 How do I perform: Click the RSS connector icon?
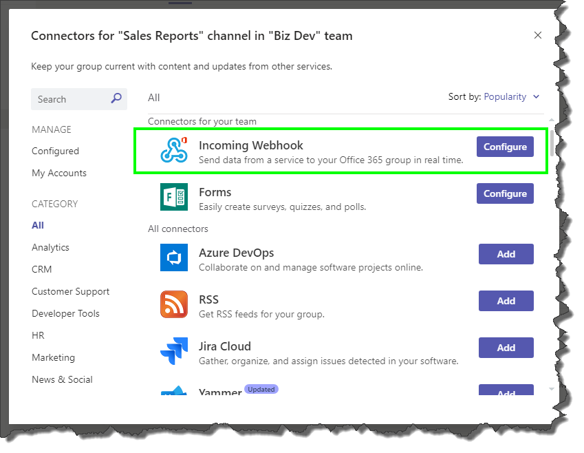[x=174, y=304]
